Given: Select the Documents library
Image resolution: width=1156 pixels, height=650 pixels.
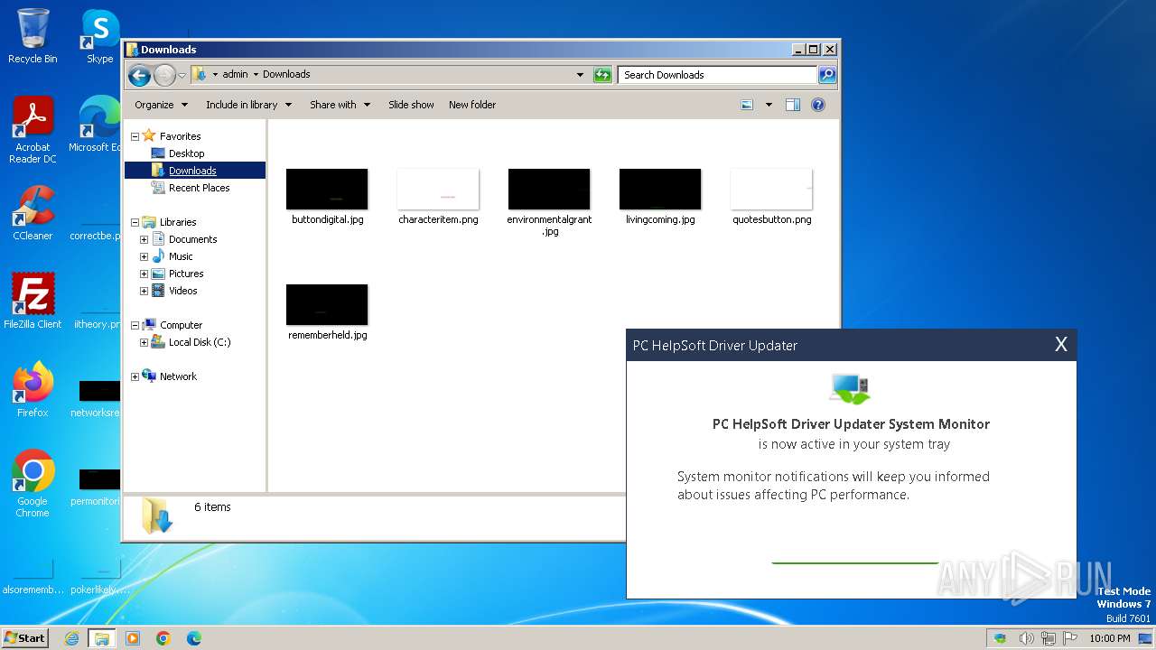Looking at the screenshot, I should pos(192,239).
